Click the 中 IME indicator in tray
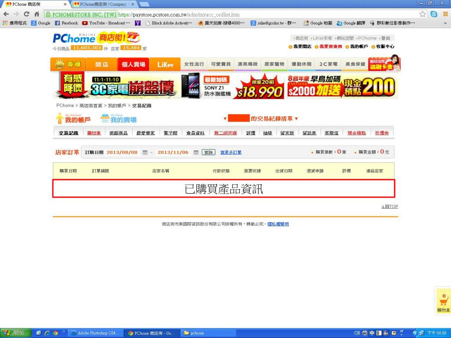The width and height of the screenshot is (451, 338). 372,333
